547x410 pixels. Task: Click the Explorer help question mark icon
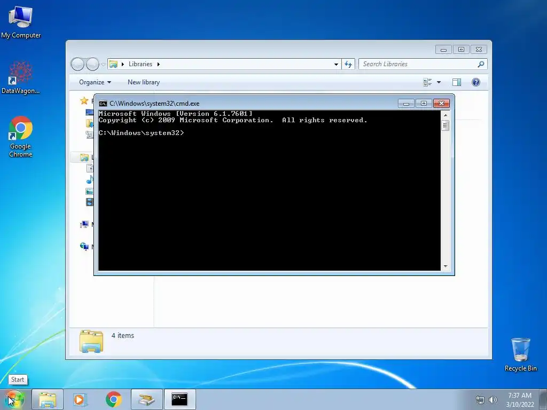tap(476, 82)
